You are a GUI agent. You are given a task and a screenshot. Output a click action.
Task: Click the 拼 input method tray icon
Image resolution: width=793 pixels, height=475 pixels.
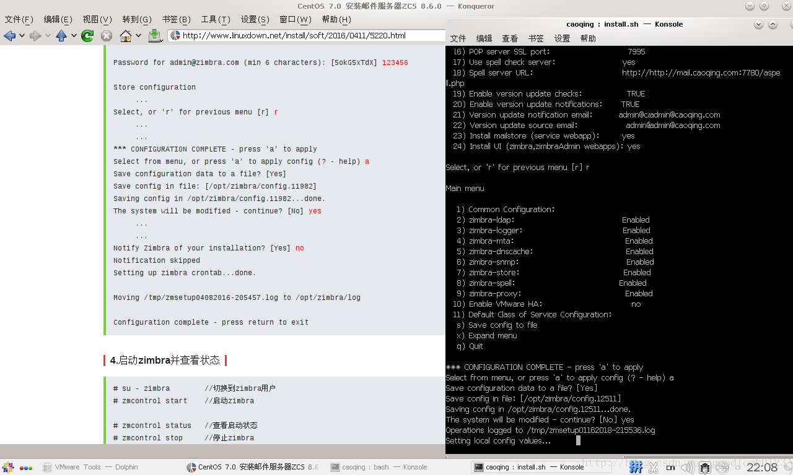tap(636, 467)
